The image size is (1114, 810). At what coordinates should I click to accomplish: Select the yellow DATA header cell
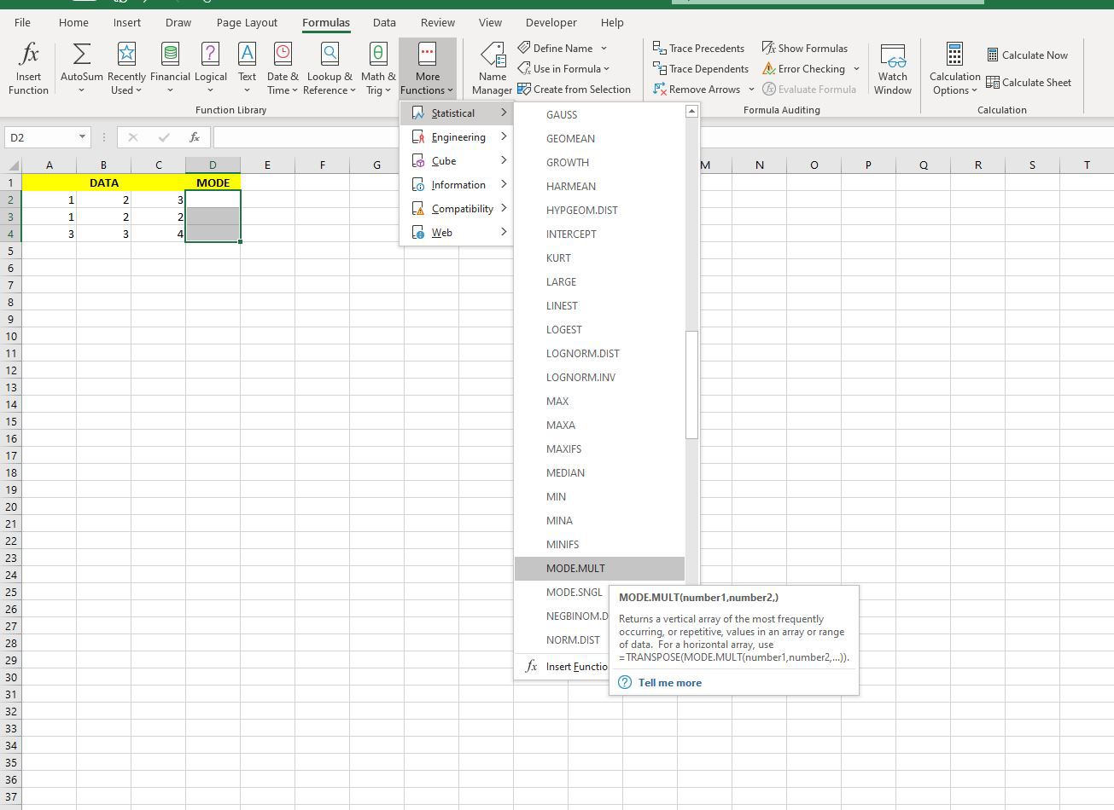click(103, 182)
